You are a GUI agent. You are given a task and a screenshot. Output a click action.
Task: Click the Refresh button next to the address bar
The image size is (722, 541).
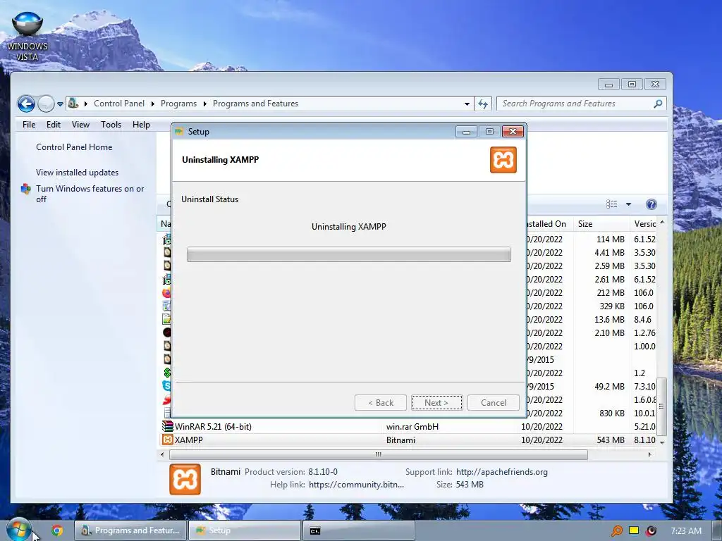(x=482, y=104)
